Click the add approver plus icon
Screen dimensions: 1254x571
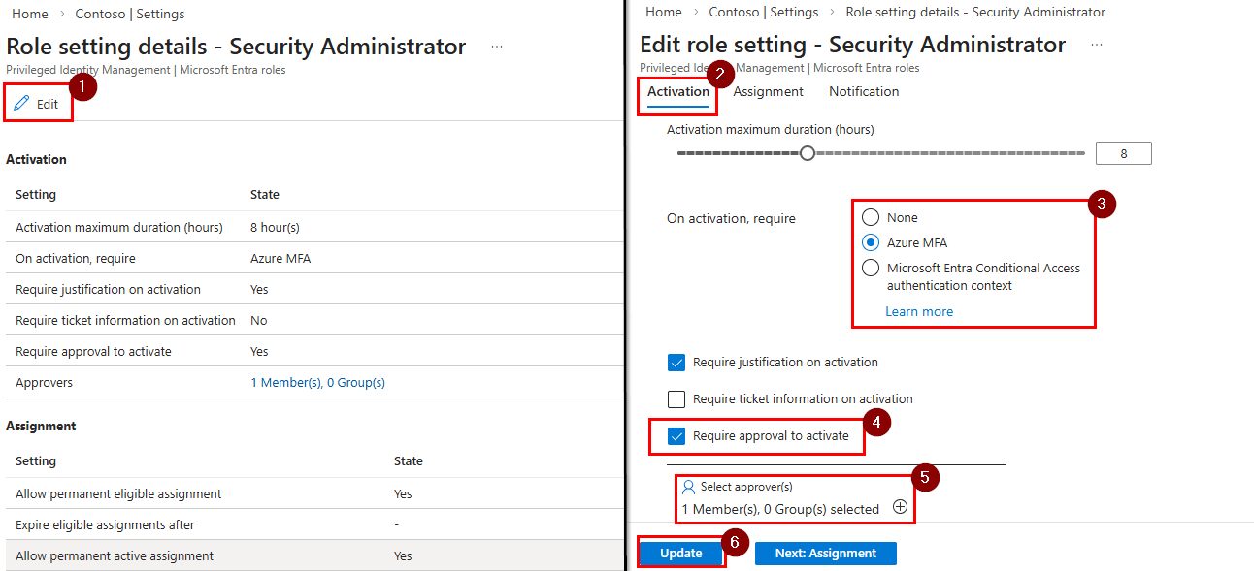[x=901, y=508]
